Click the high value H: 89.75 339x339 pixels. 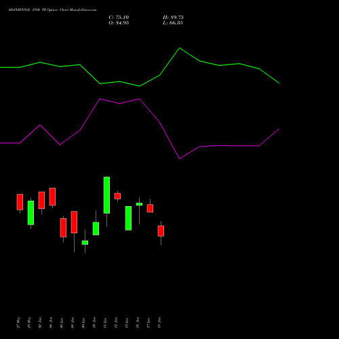[173, 18]
